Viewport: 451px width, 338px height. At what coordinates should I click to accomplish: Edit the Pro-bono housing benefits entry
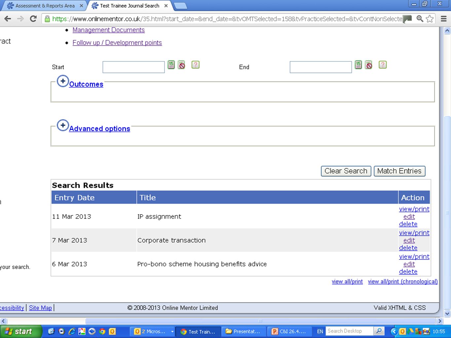(409, 264)
